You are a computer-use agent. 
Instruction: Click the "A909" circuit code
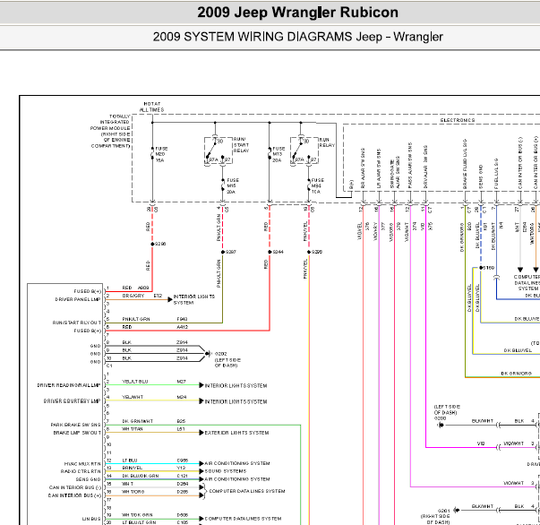143,288
